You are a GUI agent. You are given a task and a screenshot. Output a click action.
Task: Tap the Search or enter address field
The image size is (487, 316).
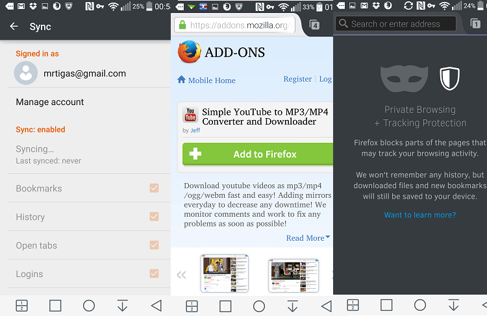point(395,23)
